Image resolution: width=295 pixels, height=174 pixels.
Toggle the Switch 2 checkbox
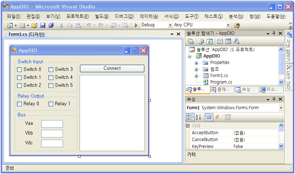coord(20,86)
